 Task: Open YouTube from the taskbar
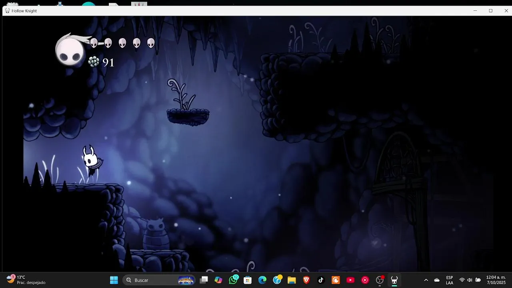coord(350,280)
